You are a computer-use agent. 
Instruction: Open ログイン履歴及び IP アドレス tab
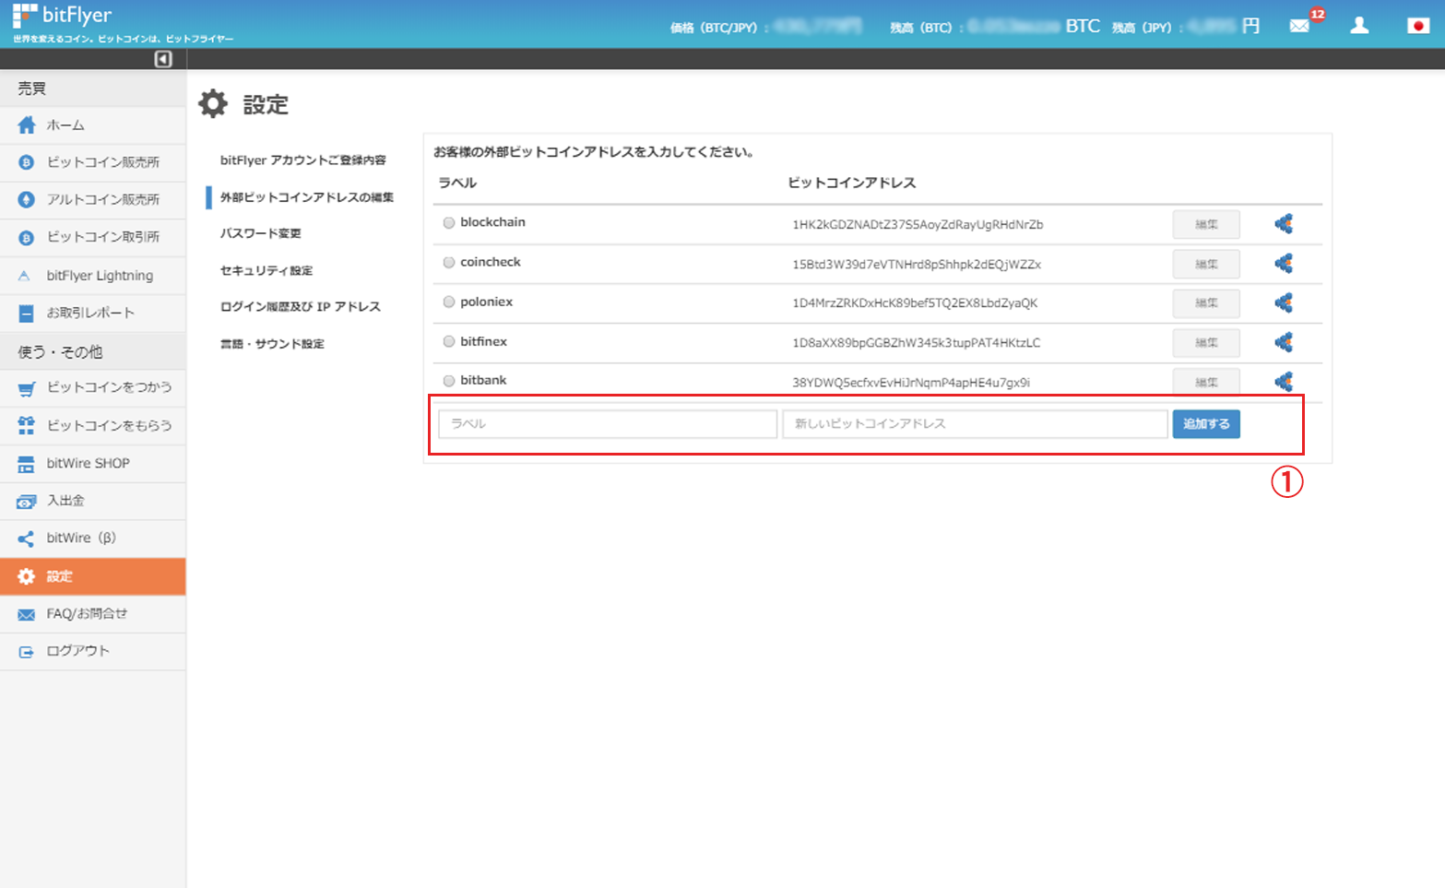tap(301, 306)
